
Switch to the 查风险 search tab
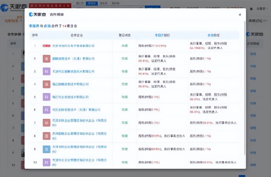pyautogui.click(x=115, y=3)
